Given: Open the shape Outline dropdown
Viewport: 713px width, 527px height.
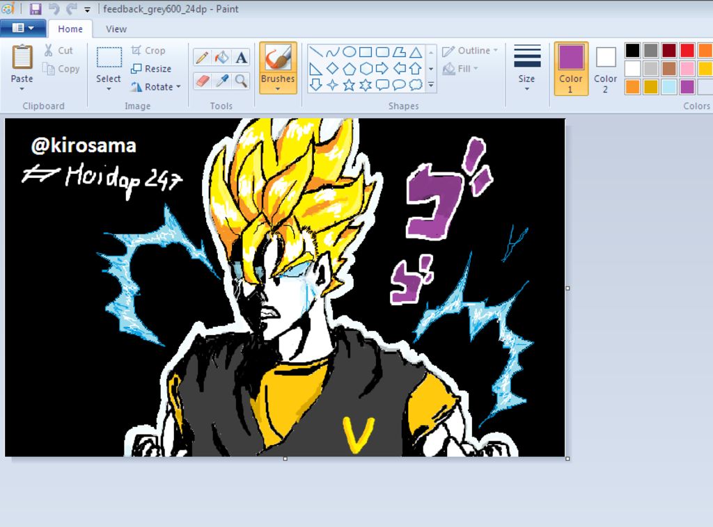Looking at the screenshot, I should click(x=470, y=50).
